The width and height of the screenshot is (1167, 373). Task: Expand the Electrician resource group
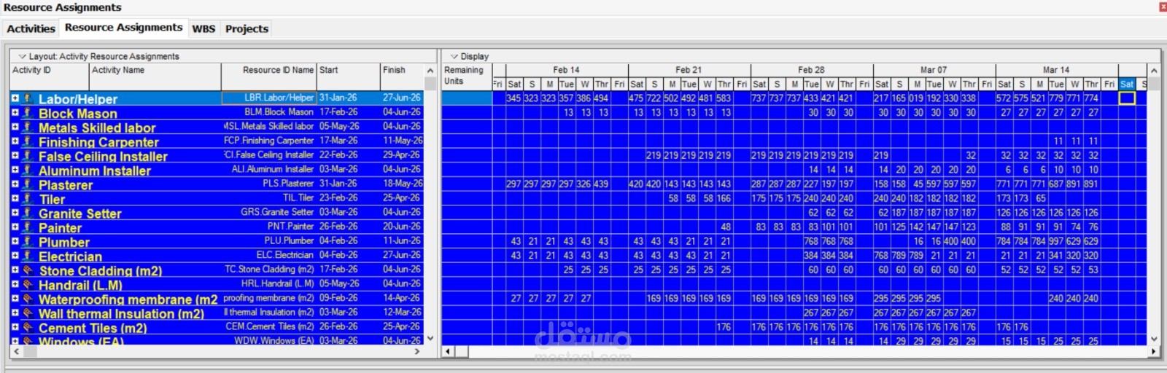coord(15,255)
